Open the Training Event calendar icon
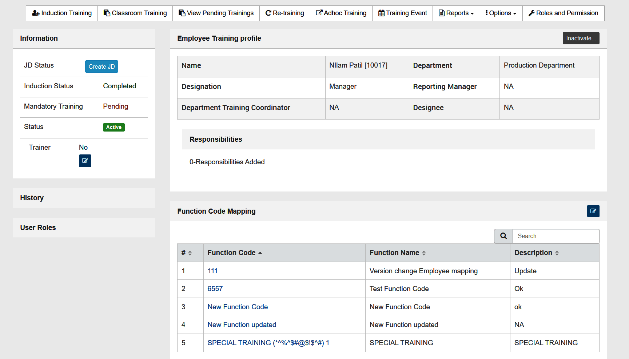 pyautogui.click(x=382, y=13)
